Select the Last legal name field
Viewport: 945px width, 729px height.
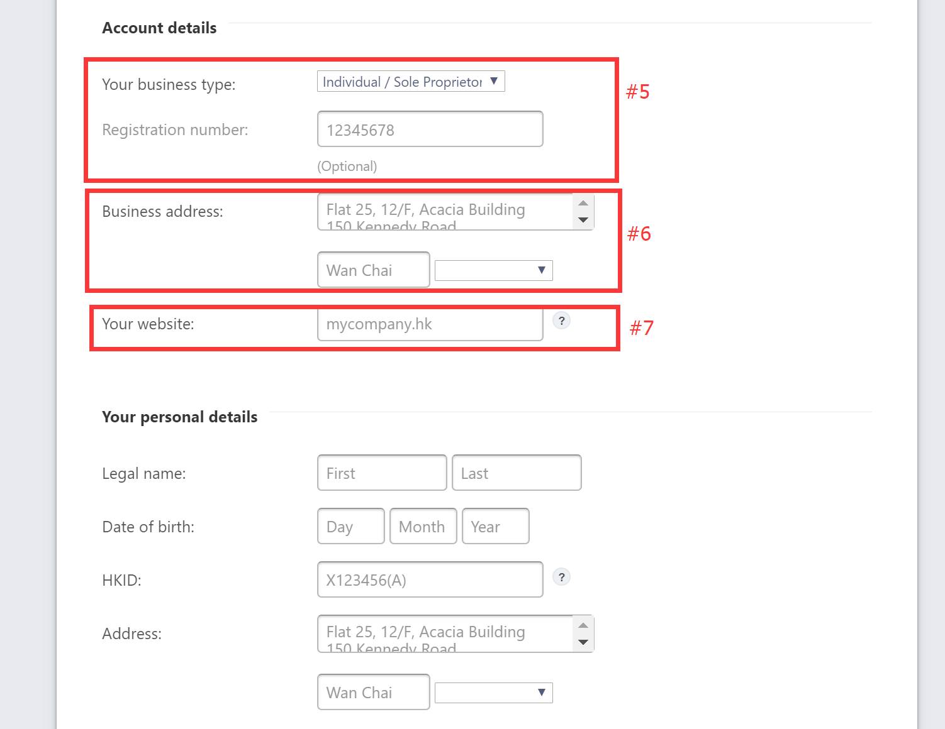(x=517, y=473)
